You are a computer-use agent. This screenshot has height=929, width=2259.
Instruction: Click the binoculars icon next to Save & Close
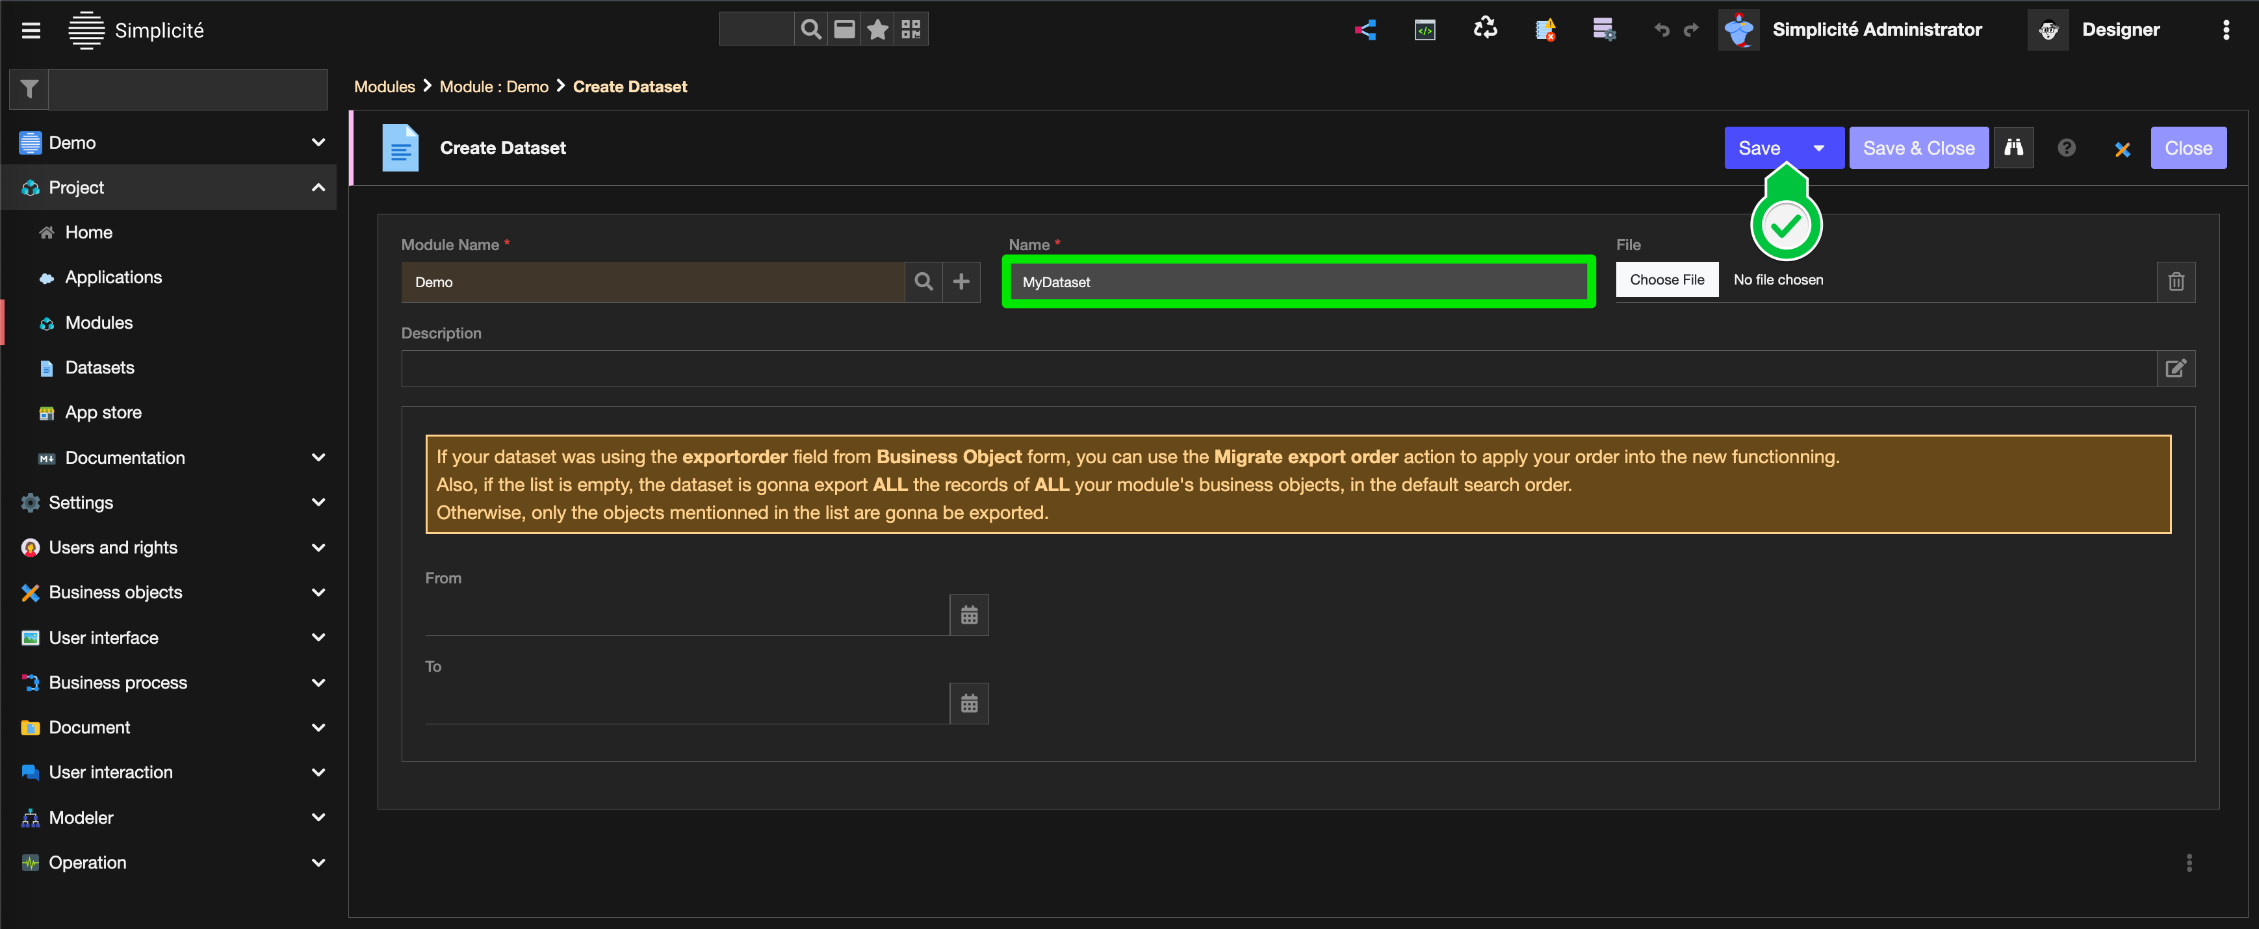pyautogui.click(x=2013, y=148)
